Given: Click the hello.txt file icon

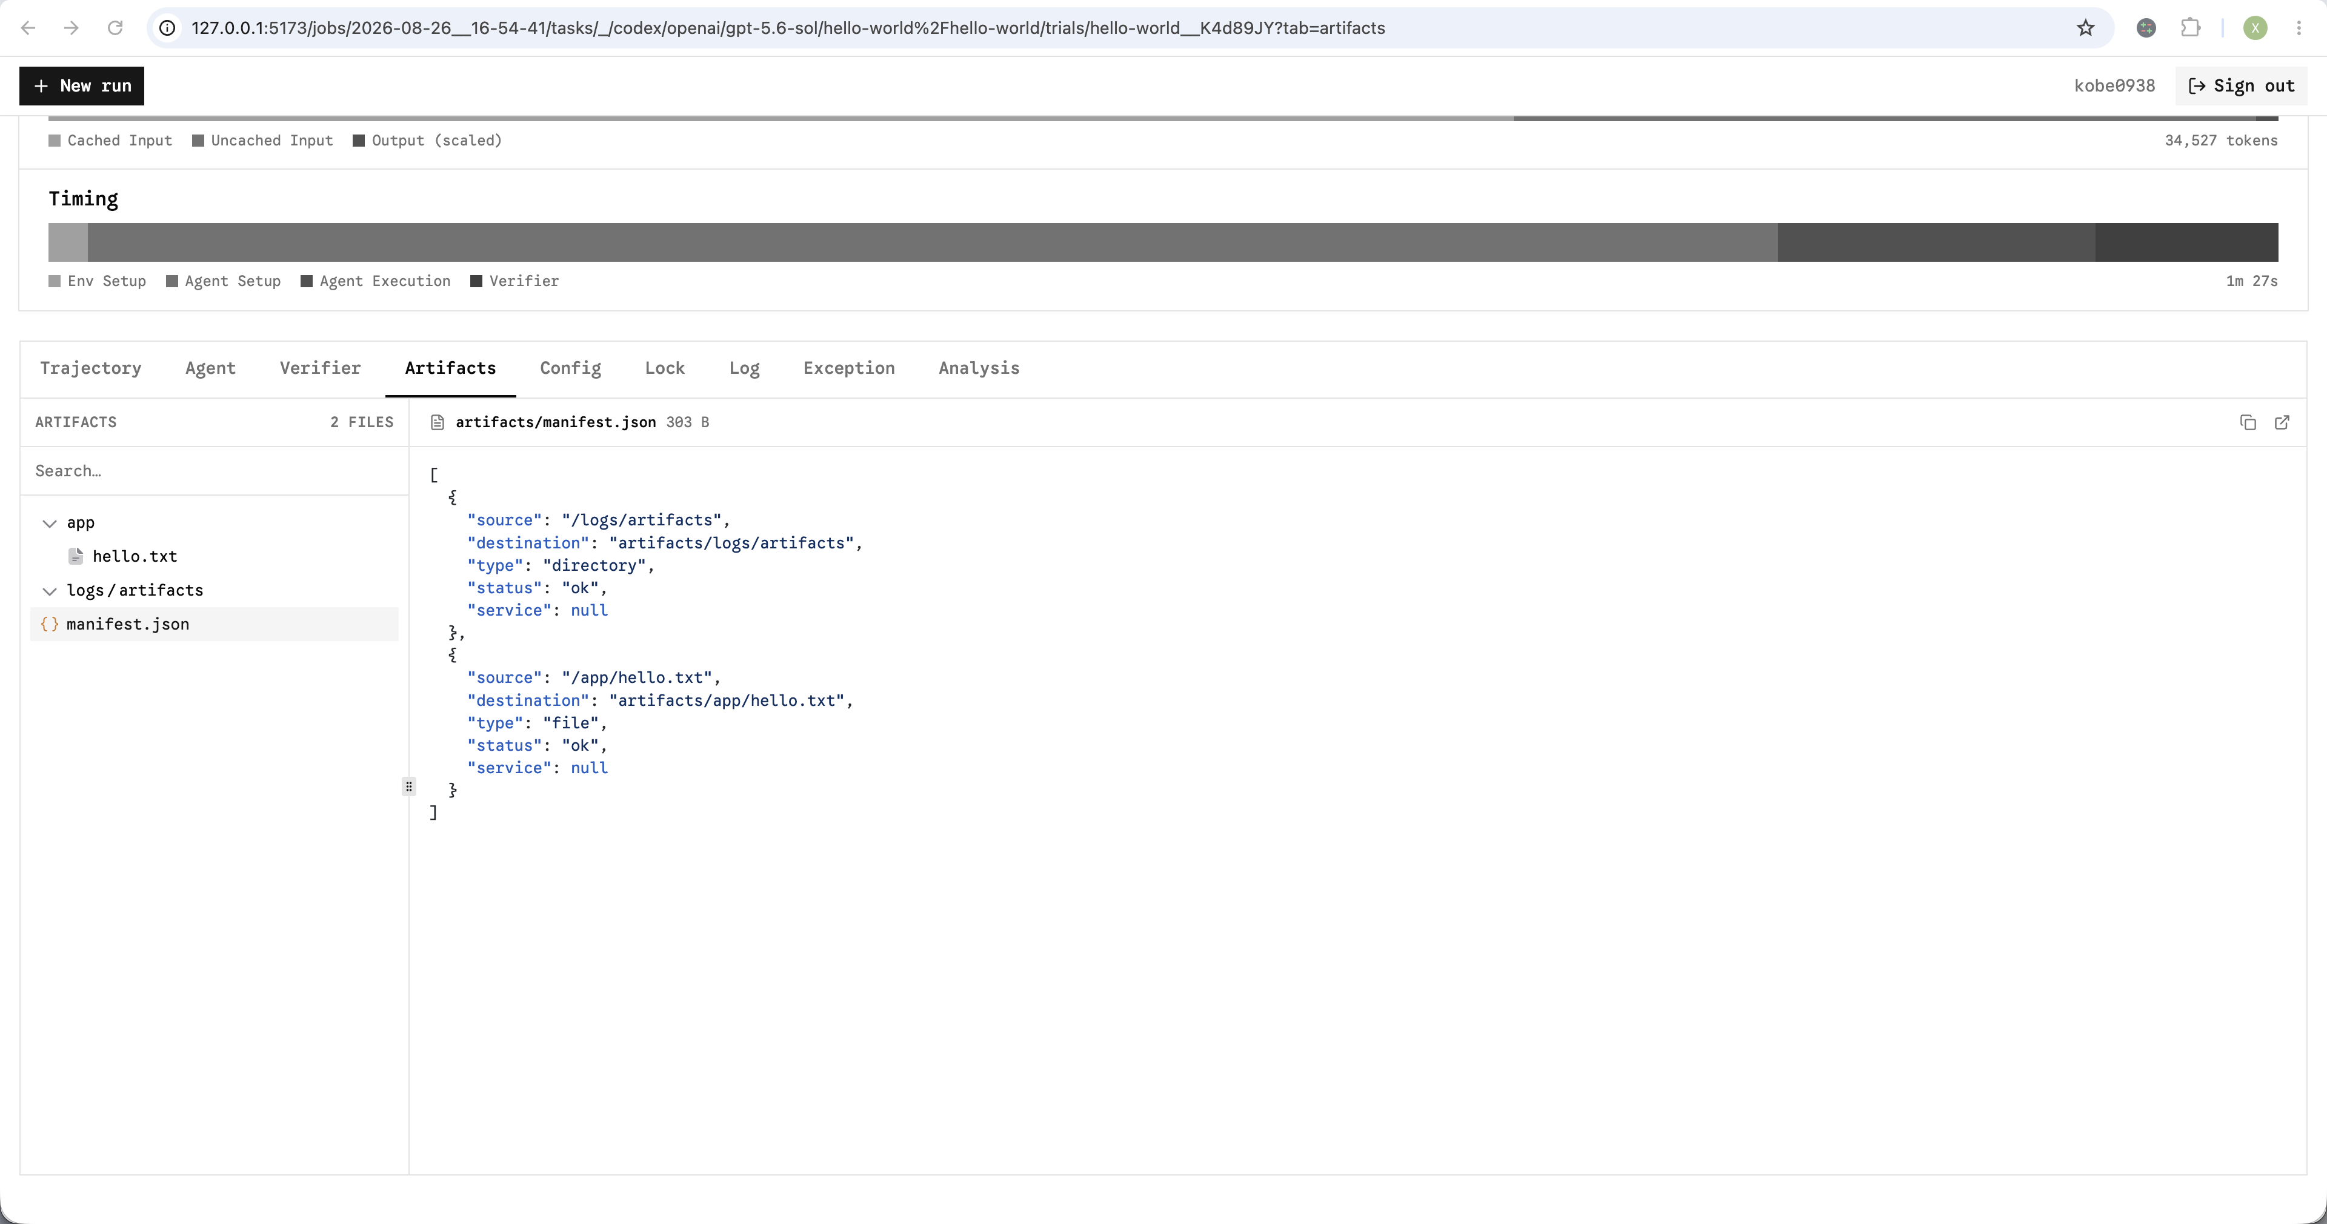Looking at the screenshot, I should click(76, 556).
